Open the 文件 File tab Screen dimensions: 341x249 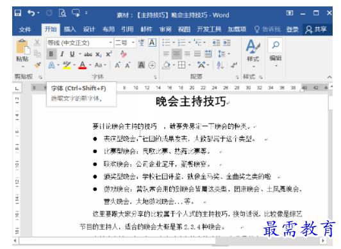pos(25,29)
